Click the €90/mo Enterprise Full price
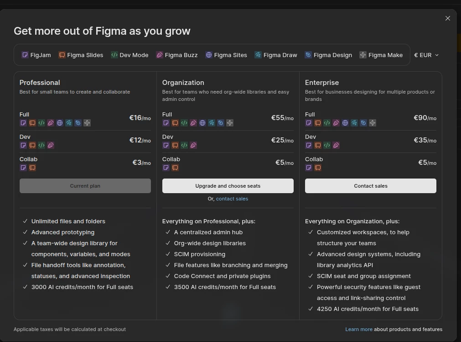461x342 pixels. tap(425, 118)
